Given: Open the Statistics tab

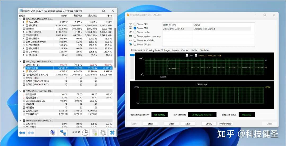Looking at the screenshot, I should [x=205, y=50].
